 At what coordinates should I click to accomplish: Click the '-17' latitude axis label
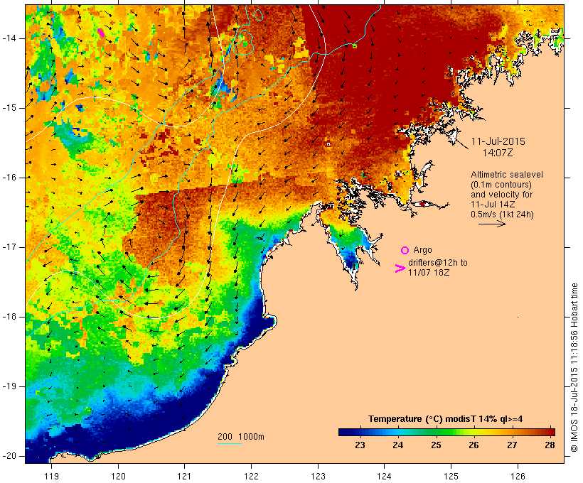(9, 247)
